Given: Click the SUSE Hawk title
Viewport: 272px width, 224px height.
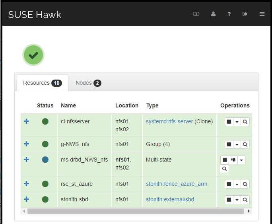Looking at the screenshot, I should [x=35, y=15].
